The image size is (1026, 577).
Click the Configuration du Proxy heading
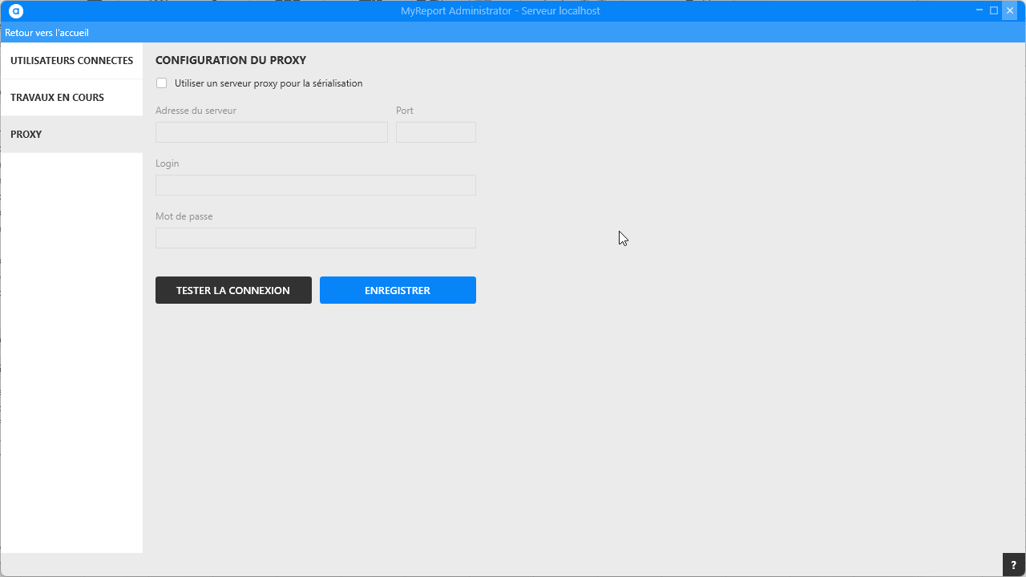(231, 60)
